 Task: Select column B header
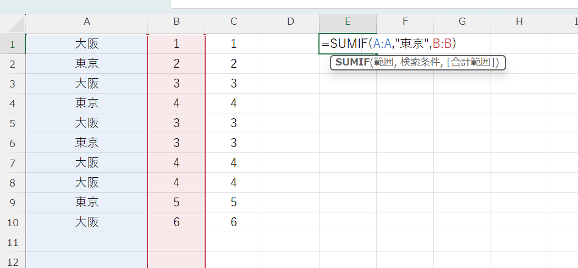pyautogui.click(x=177, y=21)
